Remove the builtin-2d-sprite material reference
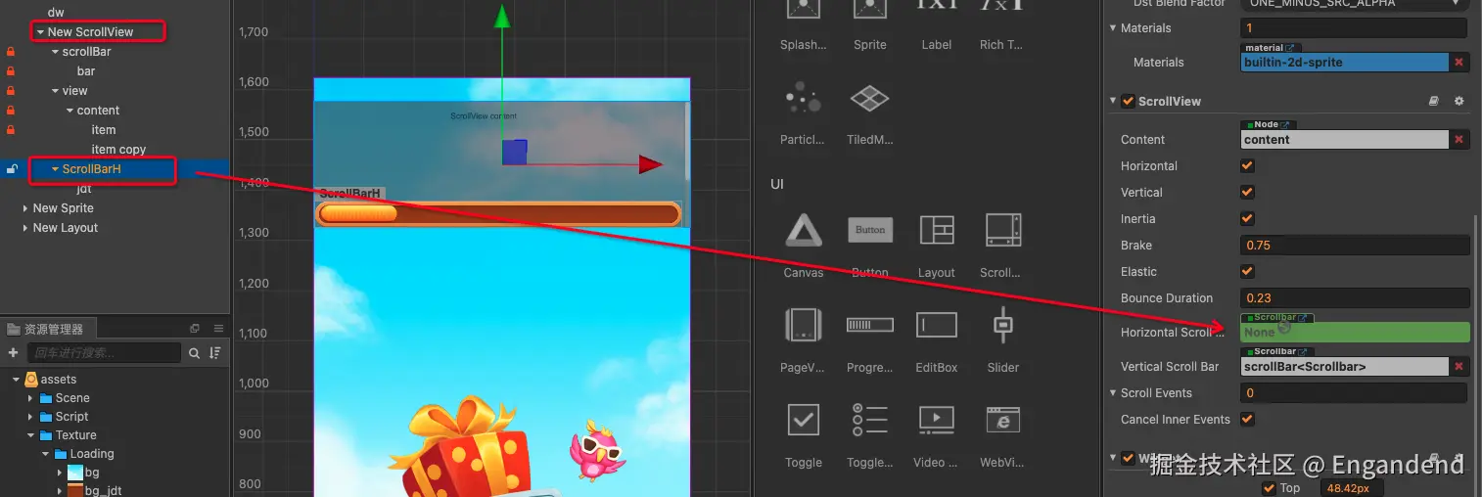 1459,63
